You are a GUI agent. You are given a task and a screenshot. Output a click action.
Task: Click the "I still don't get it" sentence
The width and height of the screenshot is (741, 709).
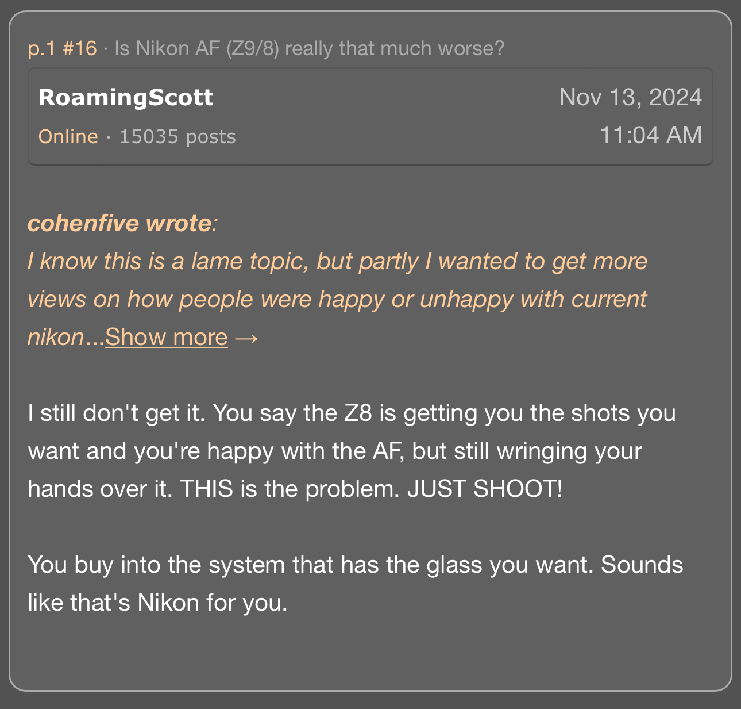(116, 413)
